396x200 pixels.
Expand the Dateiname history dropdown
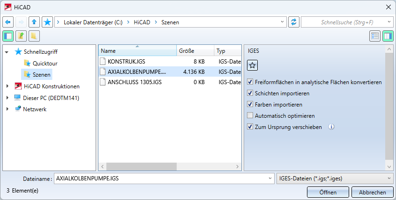click(x=271, y=179)
